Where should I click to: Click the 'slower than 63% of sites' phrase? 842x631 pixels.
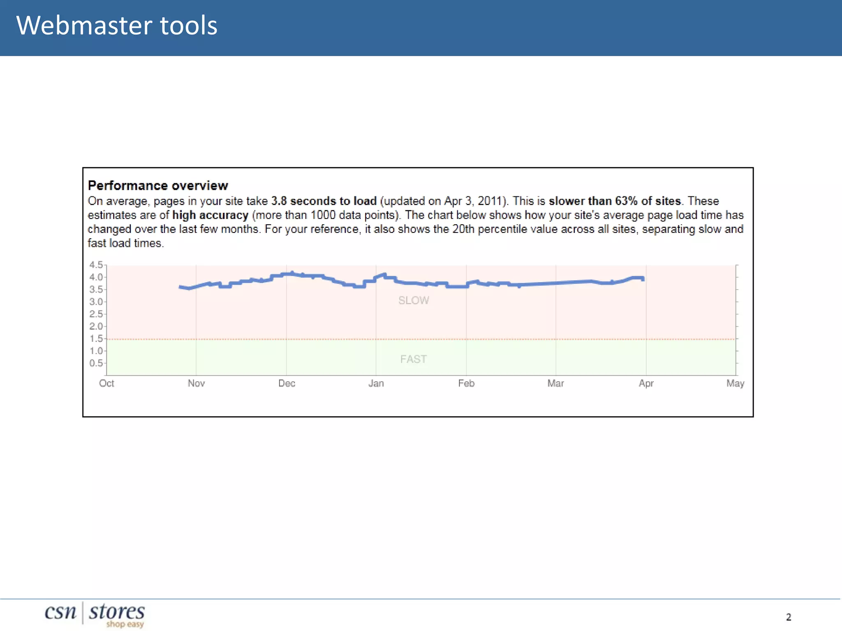pos(615,201)
